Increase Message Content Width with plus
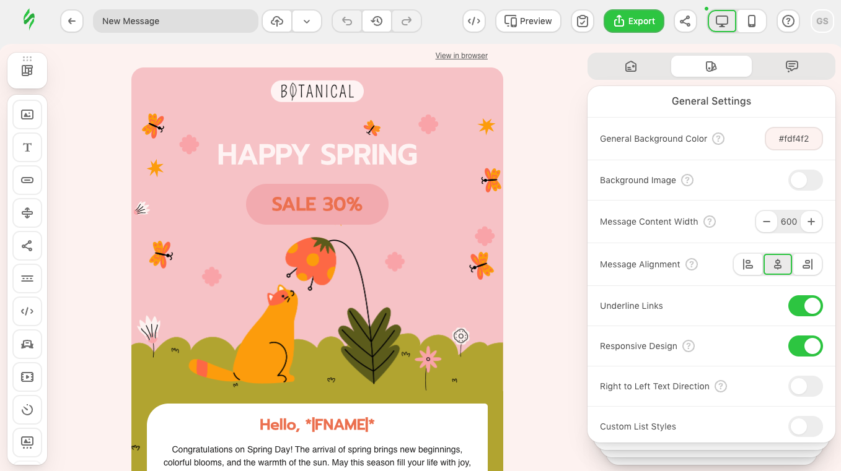The image size is (841, 471). (x=811, y=222)
